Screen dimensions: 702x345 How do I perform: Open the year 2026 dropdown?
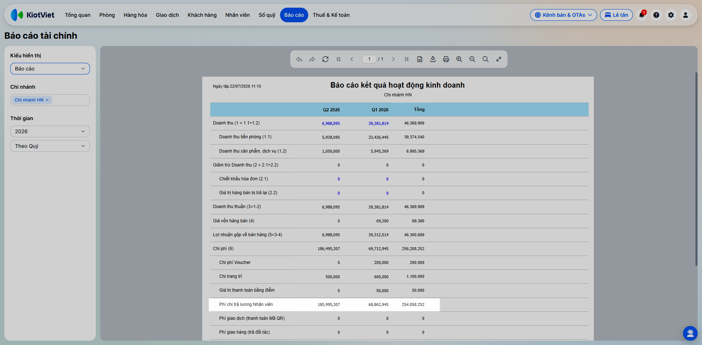point(50,131)
